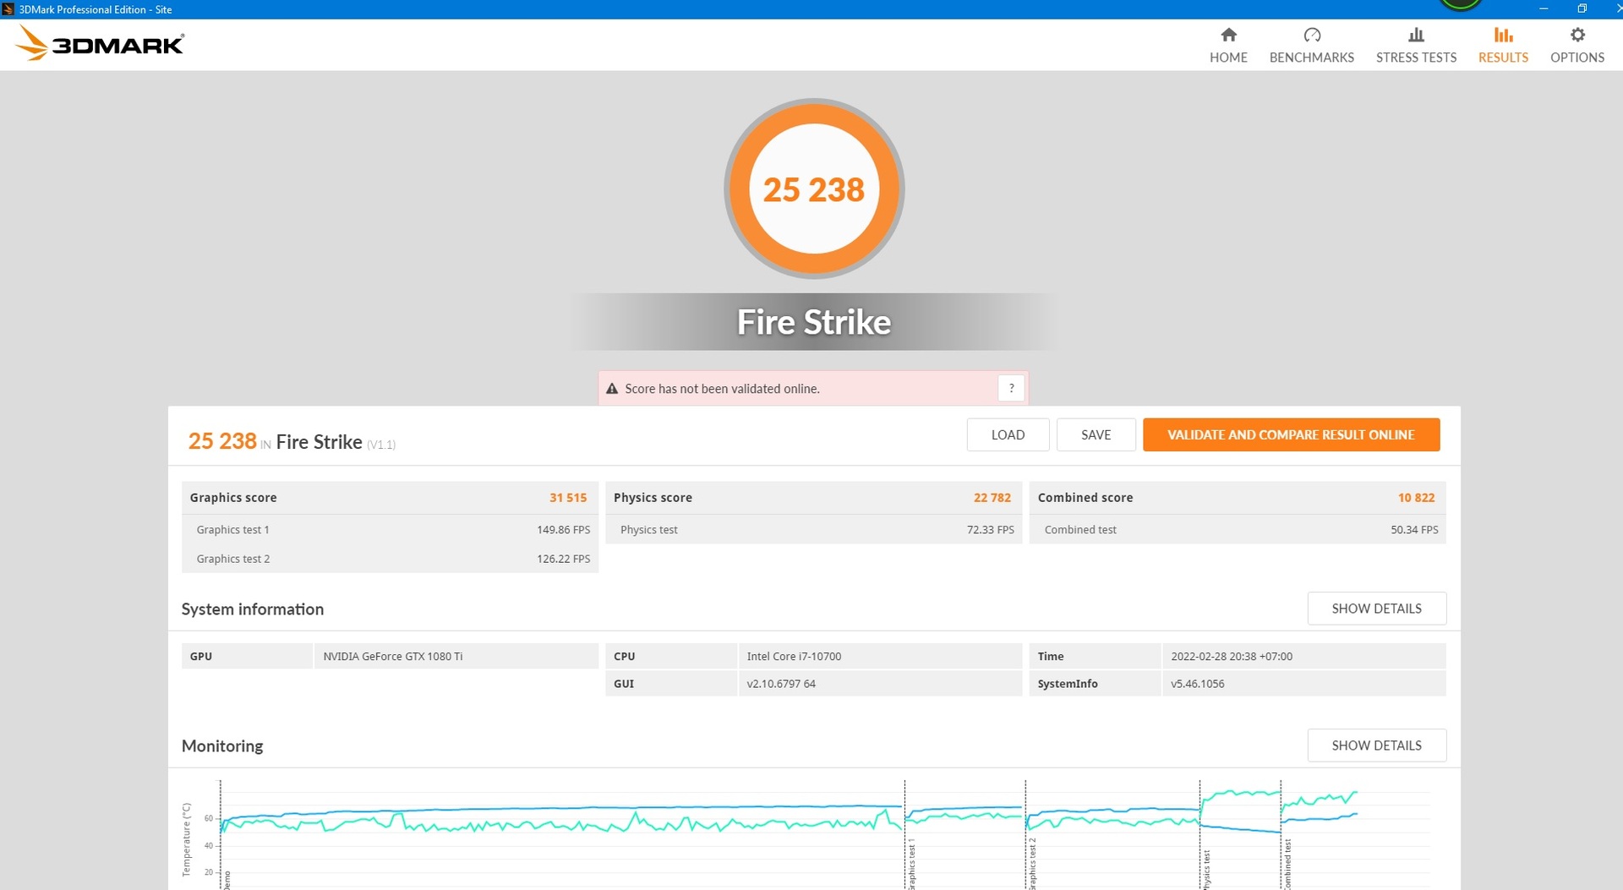Click the '25 238 IN Fire Strike' result heading

(292, 441)
